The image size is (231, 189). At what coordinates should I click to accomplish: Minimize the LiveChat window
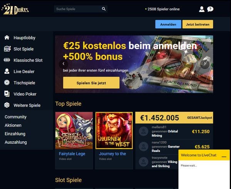tap(224, 157)
